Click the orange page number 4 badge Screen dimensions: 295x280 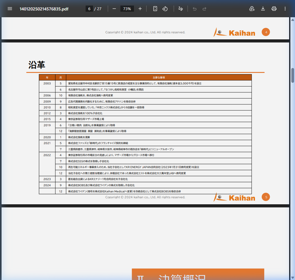pyautogui.click(x=266, y=32)
